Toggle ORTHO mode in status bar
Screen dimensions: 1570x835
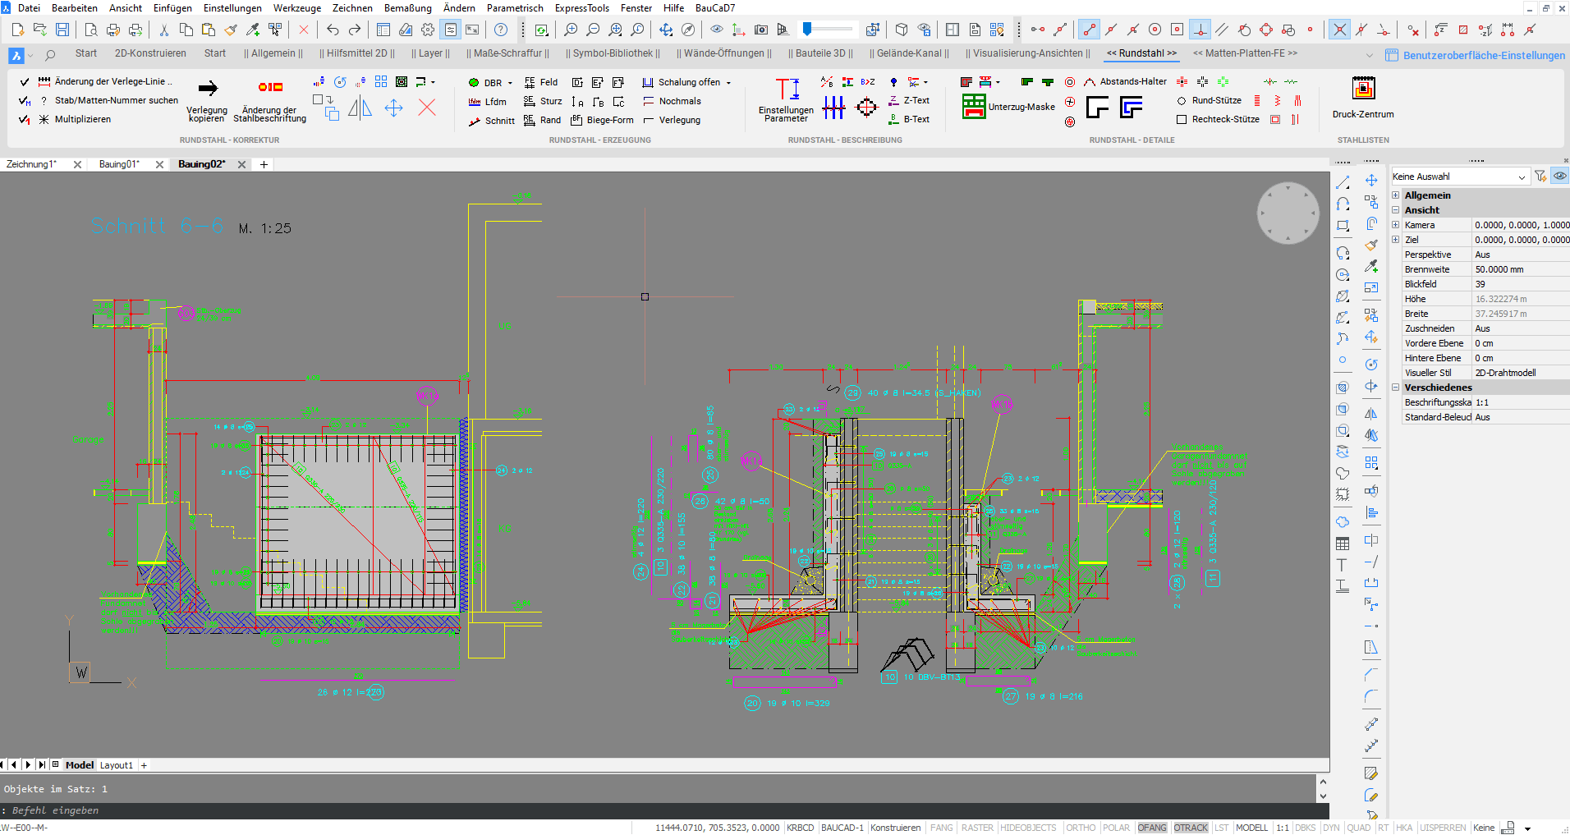[x=1080, y=828]
